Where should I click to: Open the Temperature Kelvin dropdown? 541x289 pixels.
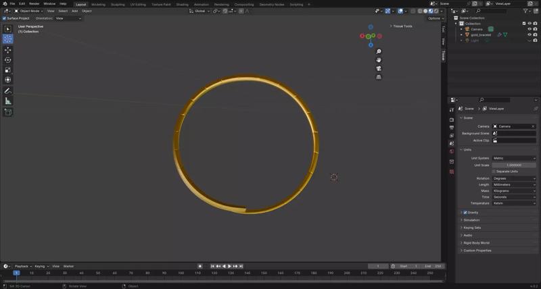click(514, 203)
